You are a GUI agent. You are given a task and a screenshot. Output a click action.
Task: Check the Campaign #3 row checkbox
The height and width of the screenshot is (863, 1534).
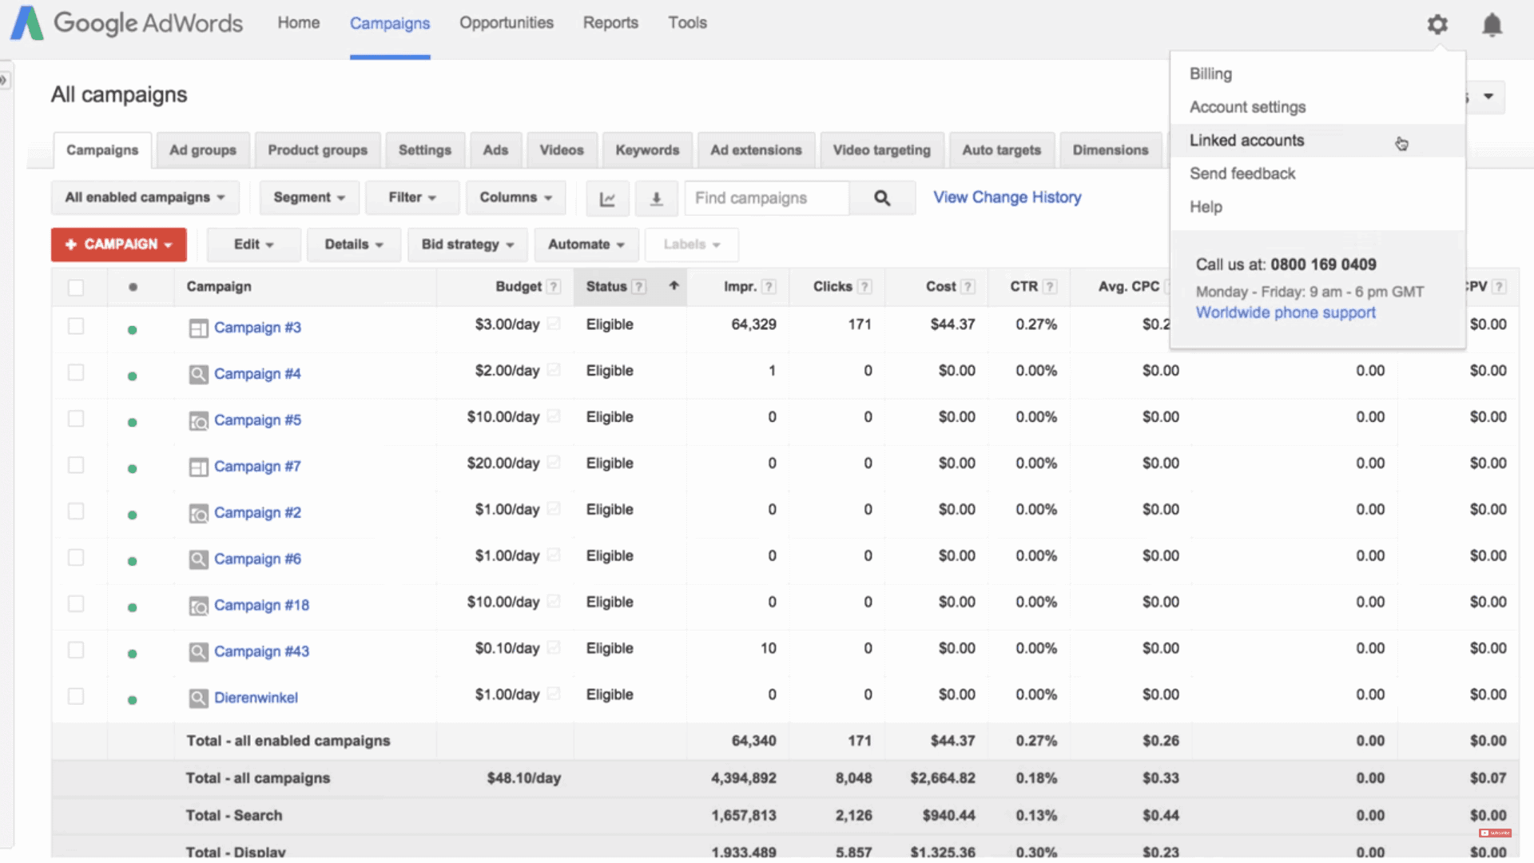[x=76, y=326]
